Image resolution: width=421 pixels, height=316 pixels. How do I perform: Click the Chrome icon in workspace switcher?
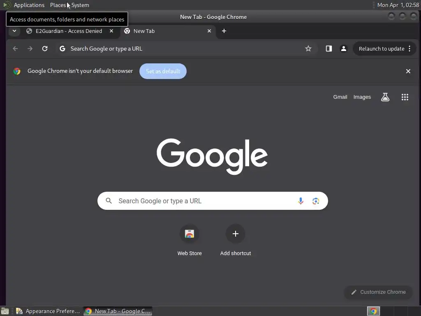click(373, 311)
